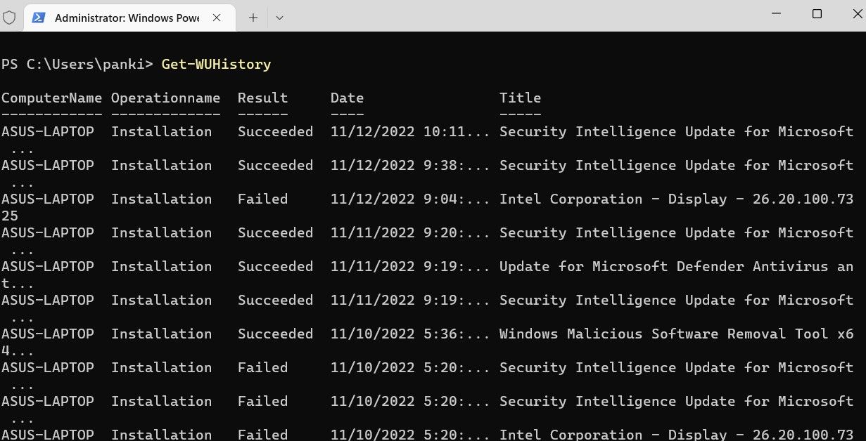Expand the new tab profile dropdown
The image size is (866, 441).
pos(279,18)
